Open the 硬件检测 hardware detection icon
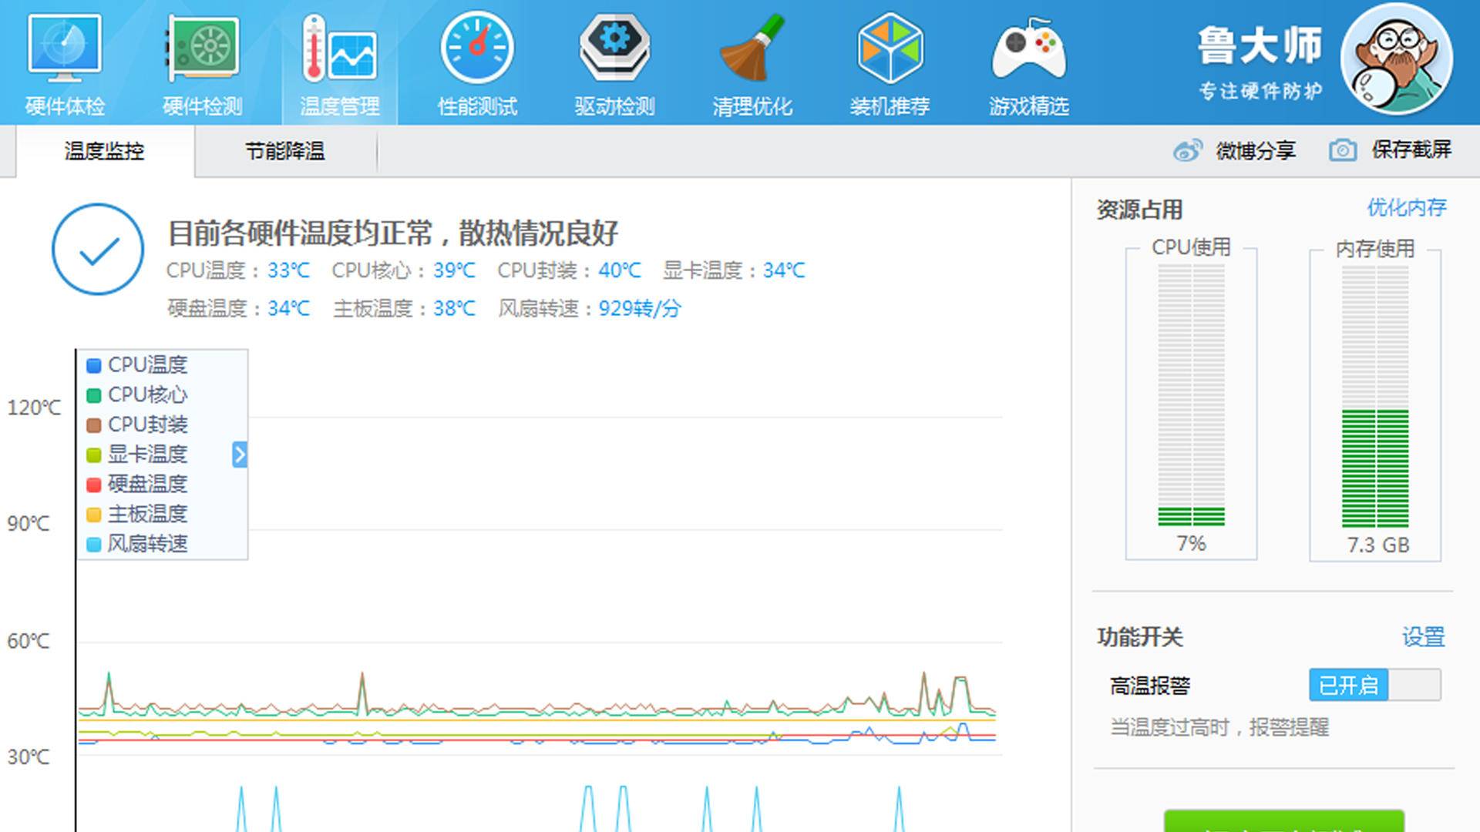Screen dimensions: 1480x832 point(203,49)
